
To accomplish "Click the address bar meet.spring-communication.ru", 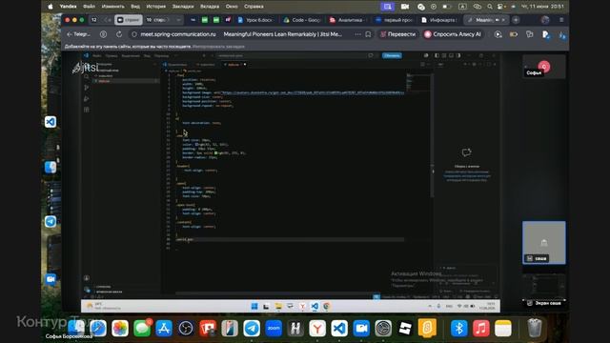I will pos(178,34).
